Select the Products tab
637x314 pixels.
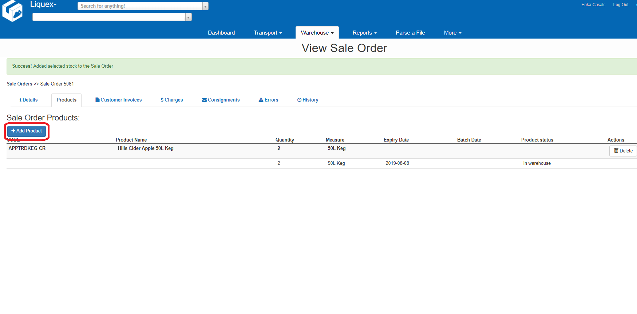tap(66, 100)
